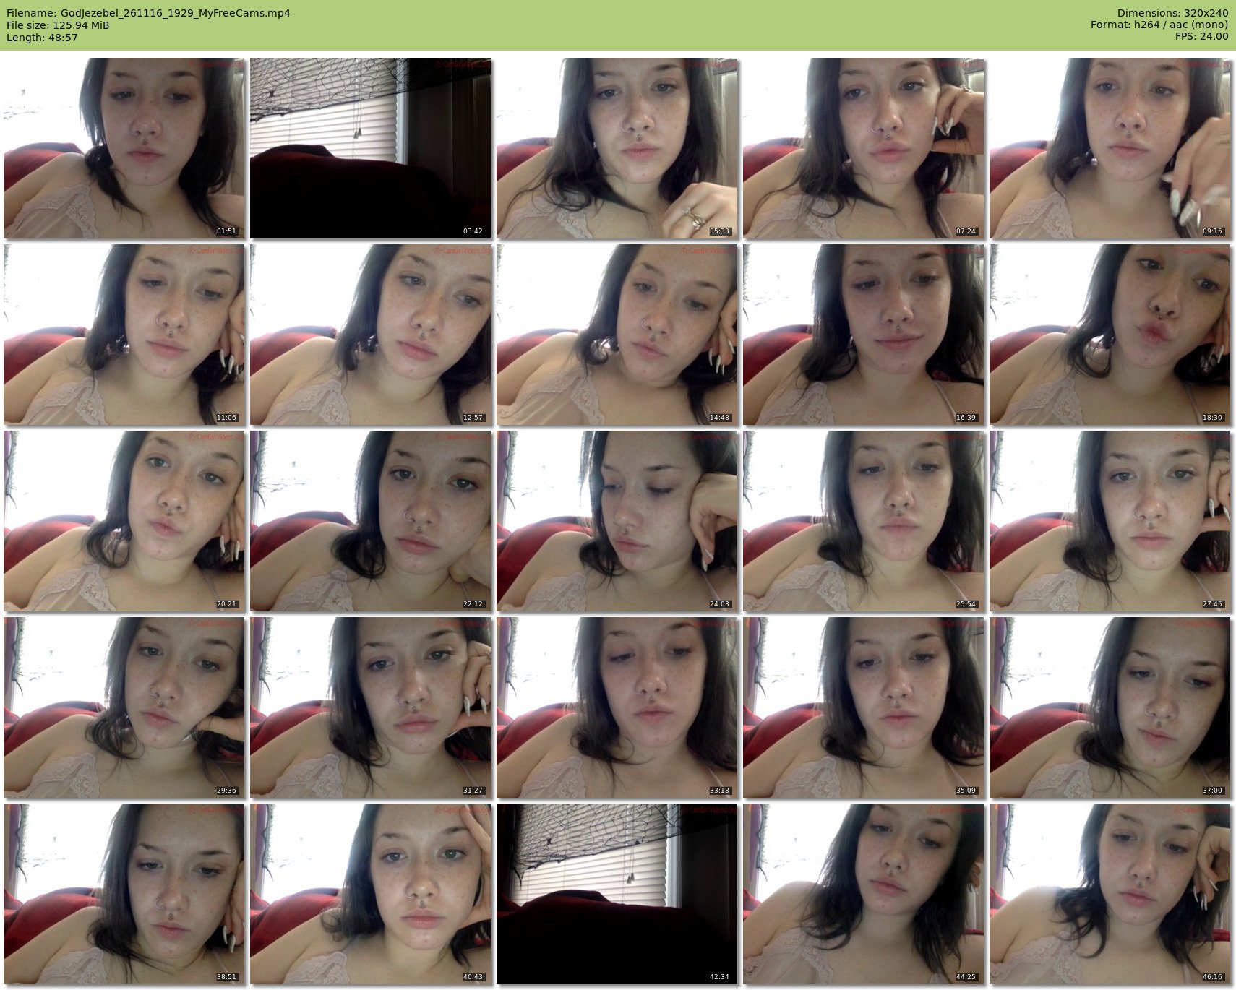Select the 27:45 frame
Image resolution: width=1236 pixels, height=990 pixels.
click(1110, 521)
